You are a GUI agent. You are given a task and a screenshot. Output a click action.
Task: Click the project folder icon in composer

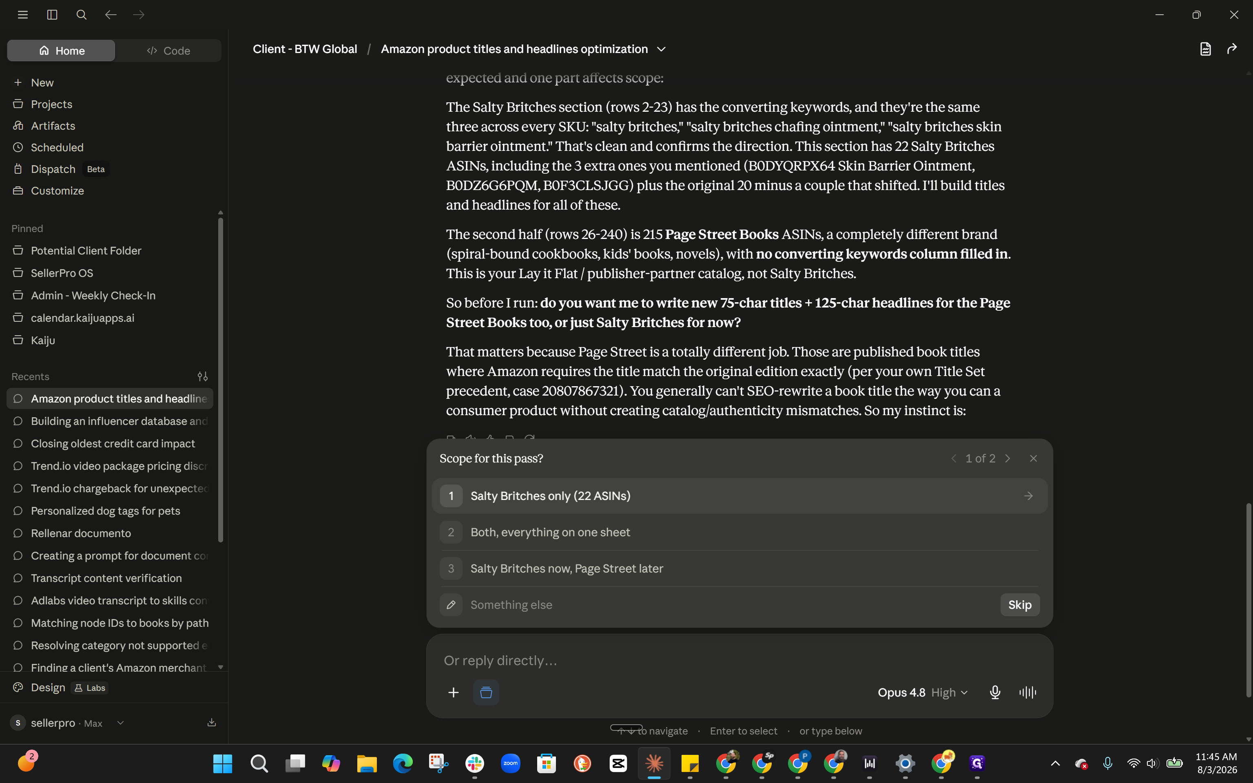point(486,692)
